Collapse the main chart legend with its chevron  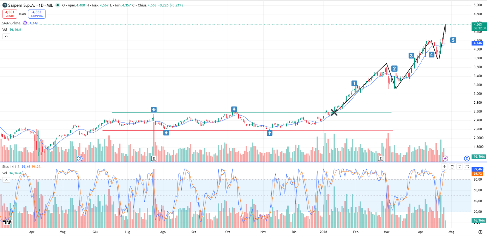(x=6, y=36)
